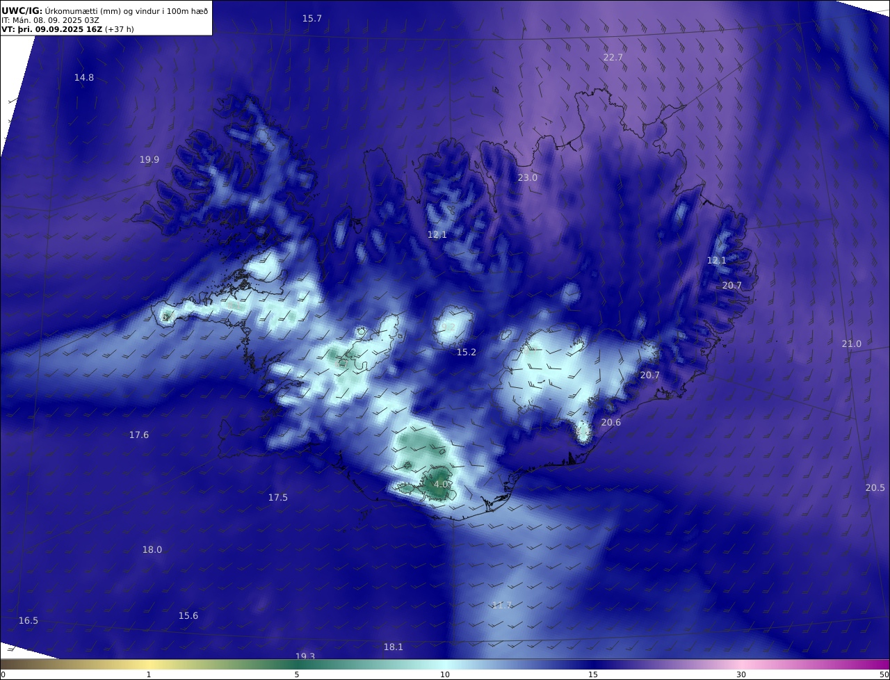Click the 18.1 value on the map
Image resolution: width=890 pixels, height=680 pixels.
coord(394,647)
